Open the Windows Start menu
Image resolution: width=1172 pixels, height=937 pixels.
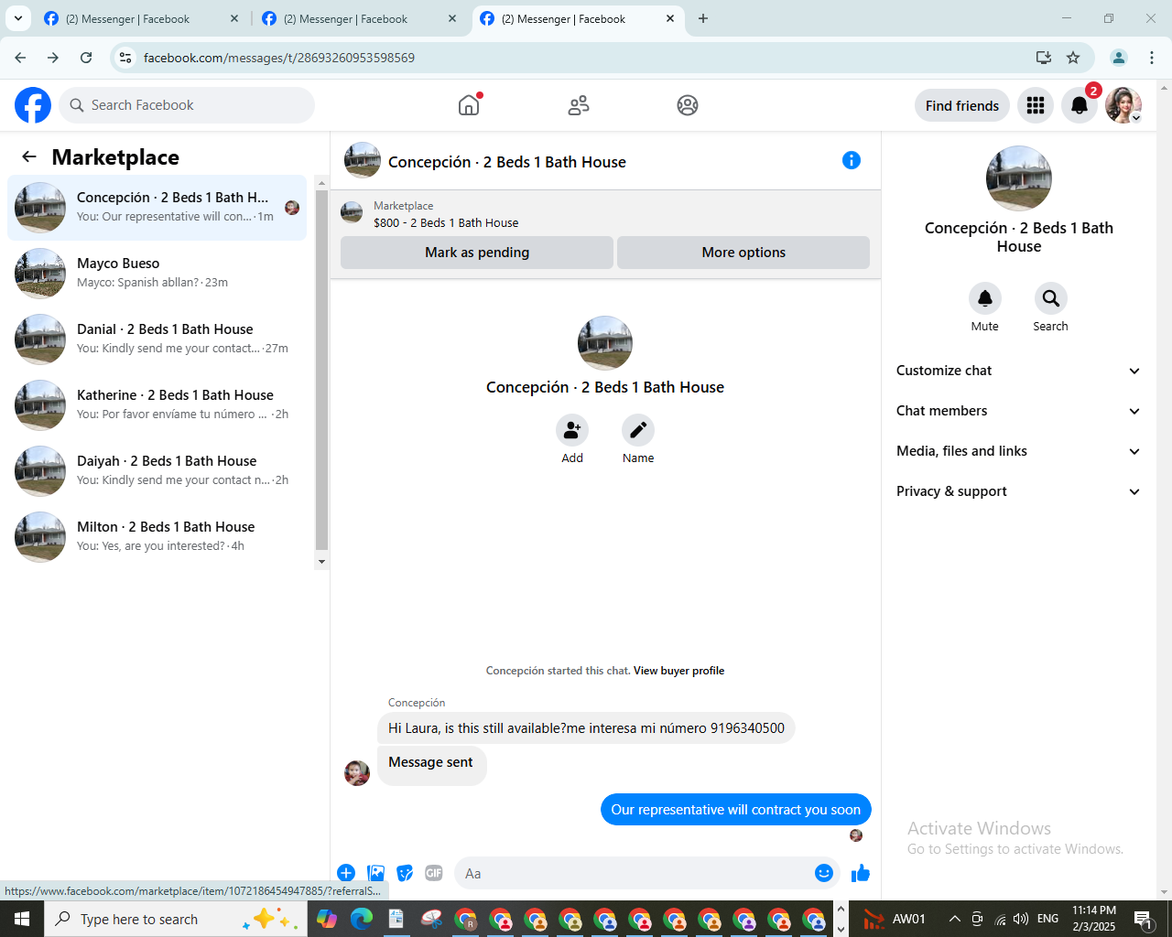pos(22,919)
